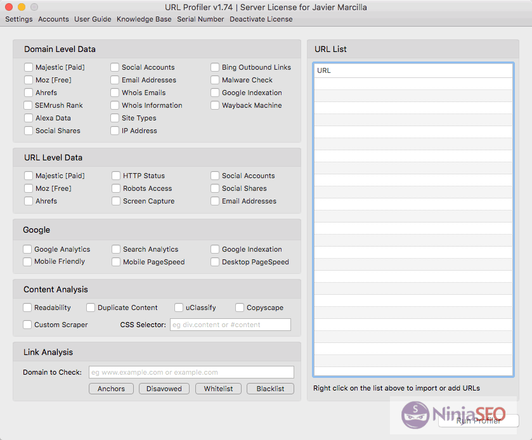Enable Mobile PageSpeed checkbox
Screen dimensions: 532x440
coord(116,262)
